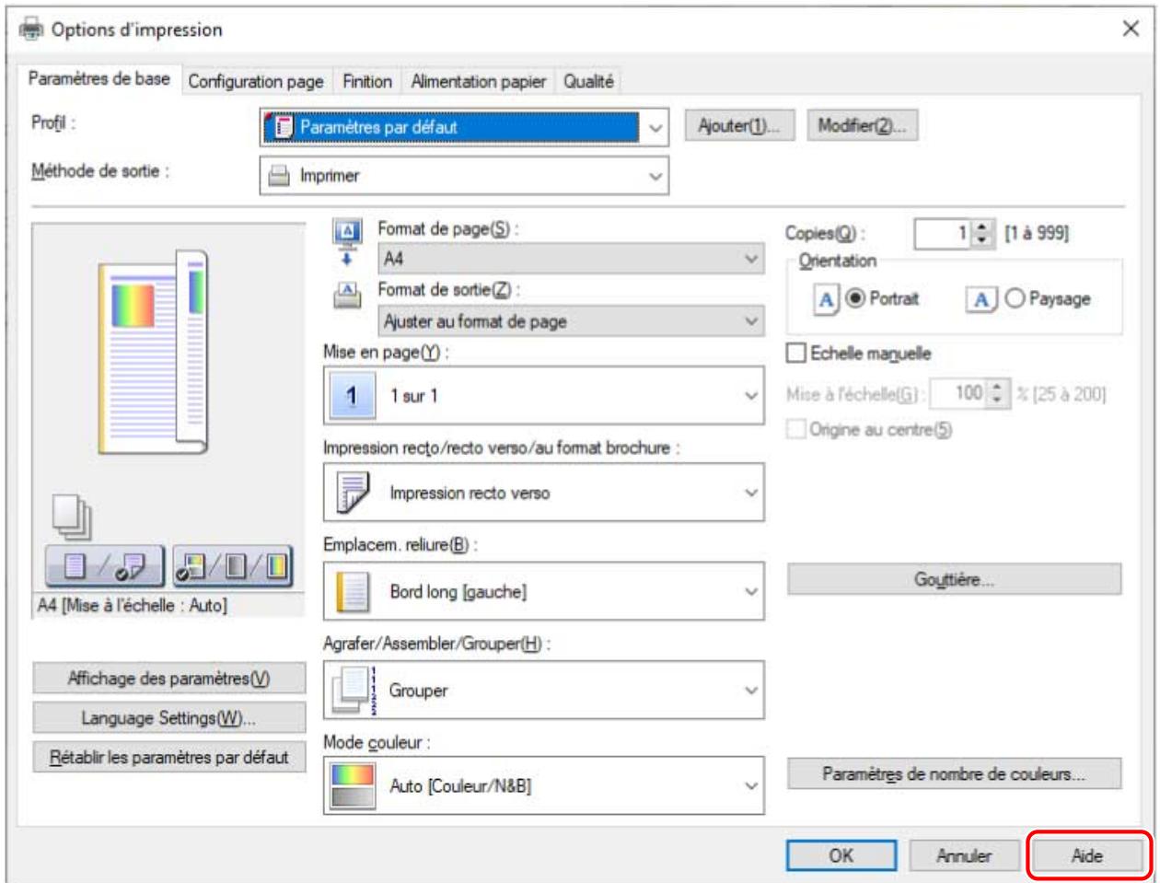Open the Impression recto verso dropdown
Screen dimensions: 1160x883
pyautogui.click(x=543, y=493)
